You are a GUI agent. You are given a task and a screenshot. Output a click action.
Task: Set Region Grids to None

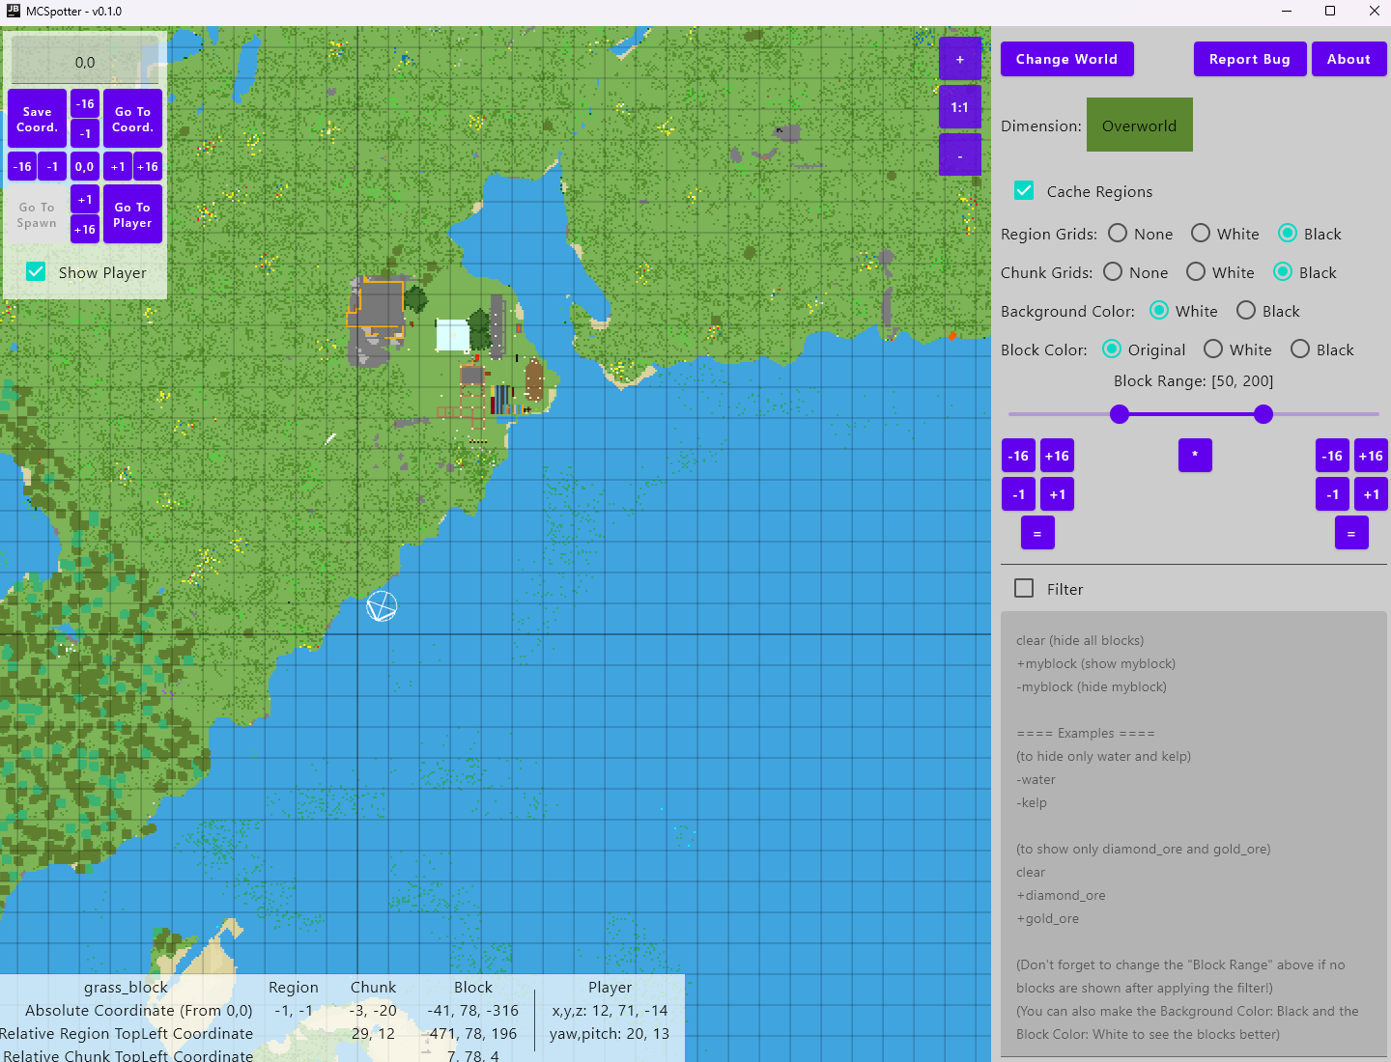coord(1118,233)
